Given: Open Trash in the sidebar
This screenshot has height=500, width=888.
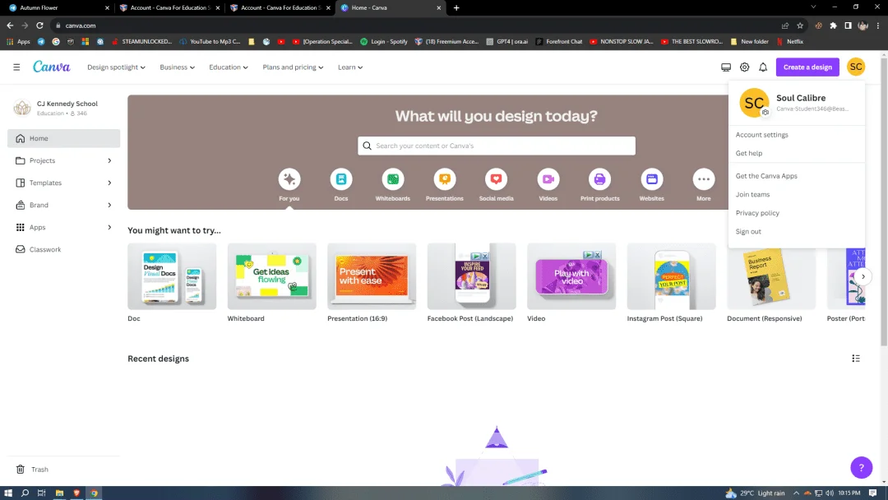Looking at the screenshot, I should pyautogui.click(x=63, y=469).
